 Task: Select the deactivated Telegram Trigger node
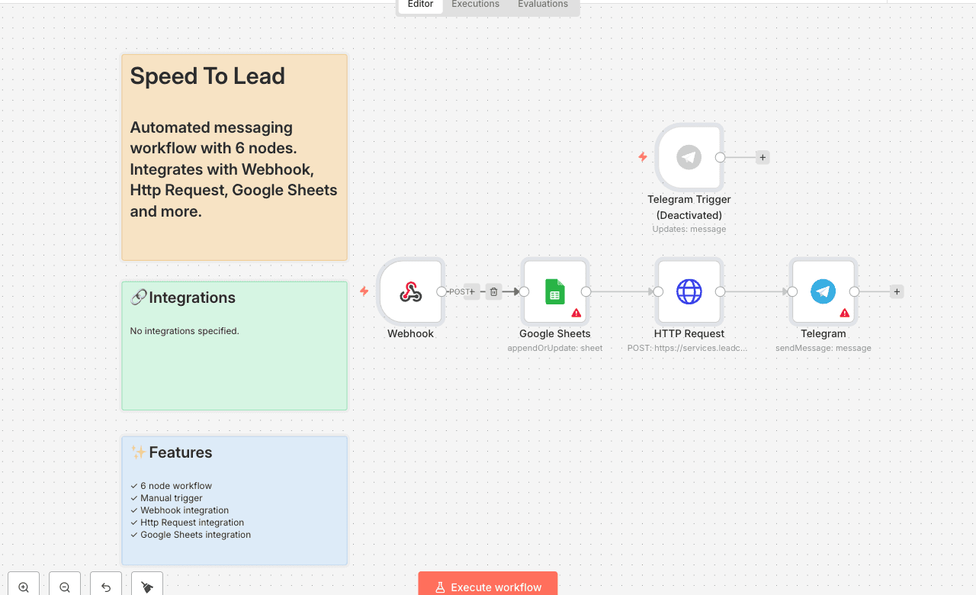(689, 158)
